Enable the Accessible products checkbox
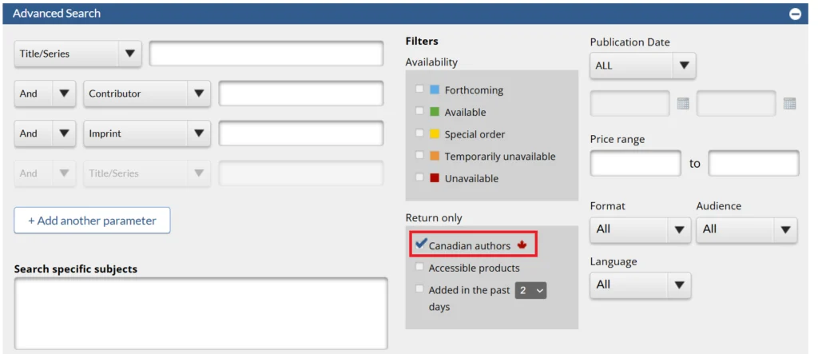This screenshot has width=818, height=354. (419, 267)
